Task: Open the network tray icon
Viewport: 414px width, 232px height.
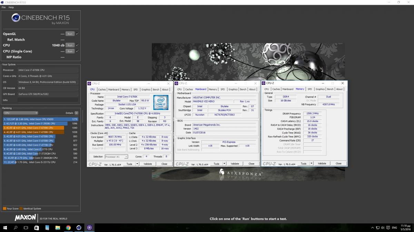Action: 378,228
